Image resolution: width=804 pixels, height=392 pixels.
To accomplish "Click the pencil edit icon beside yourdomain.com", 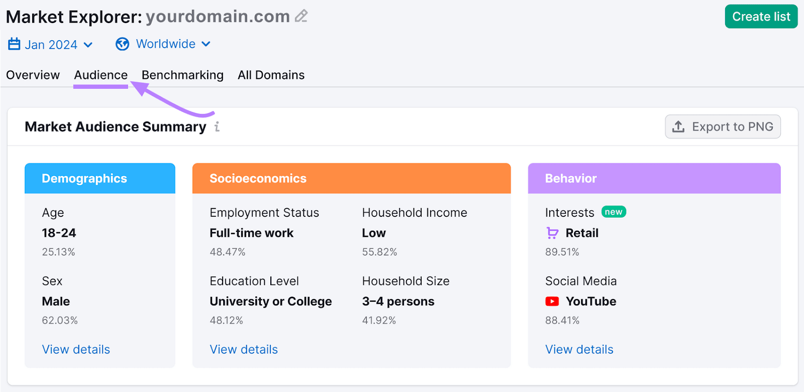I will pos(301,16).
